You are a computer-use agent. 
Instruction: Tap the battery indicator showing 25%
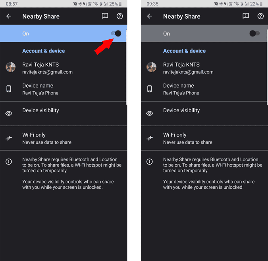coord(116,4)
